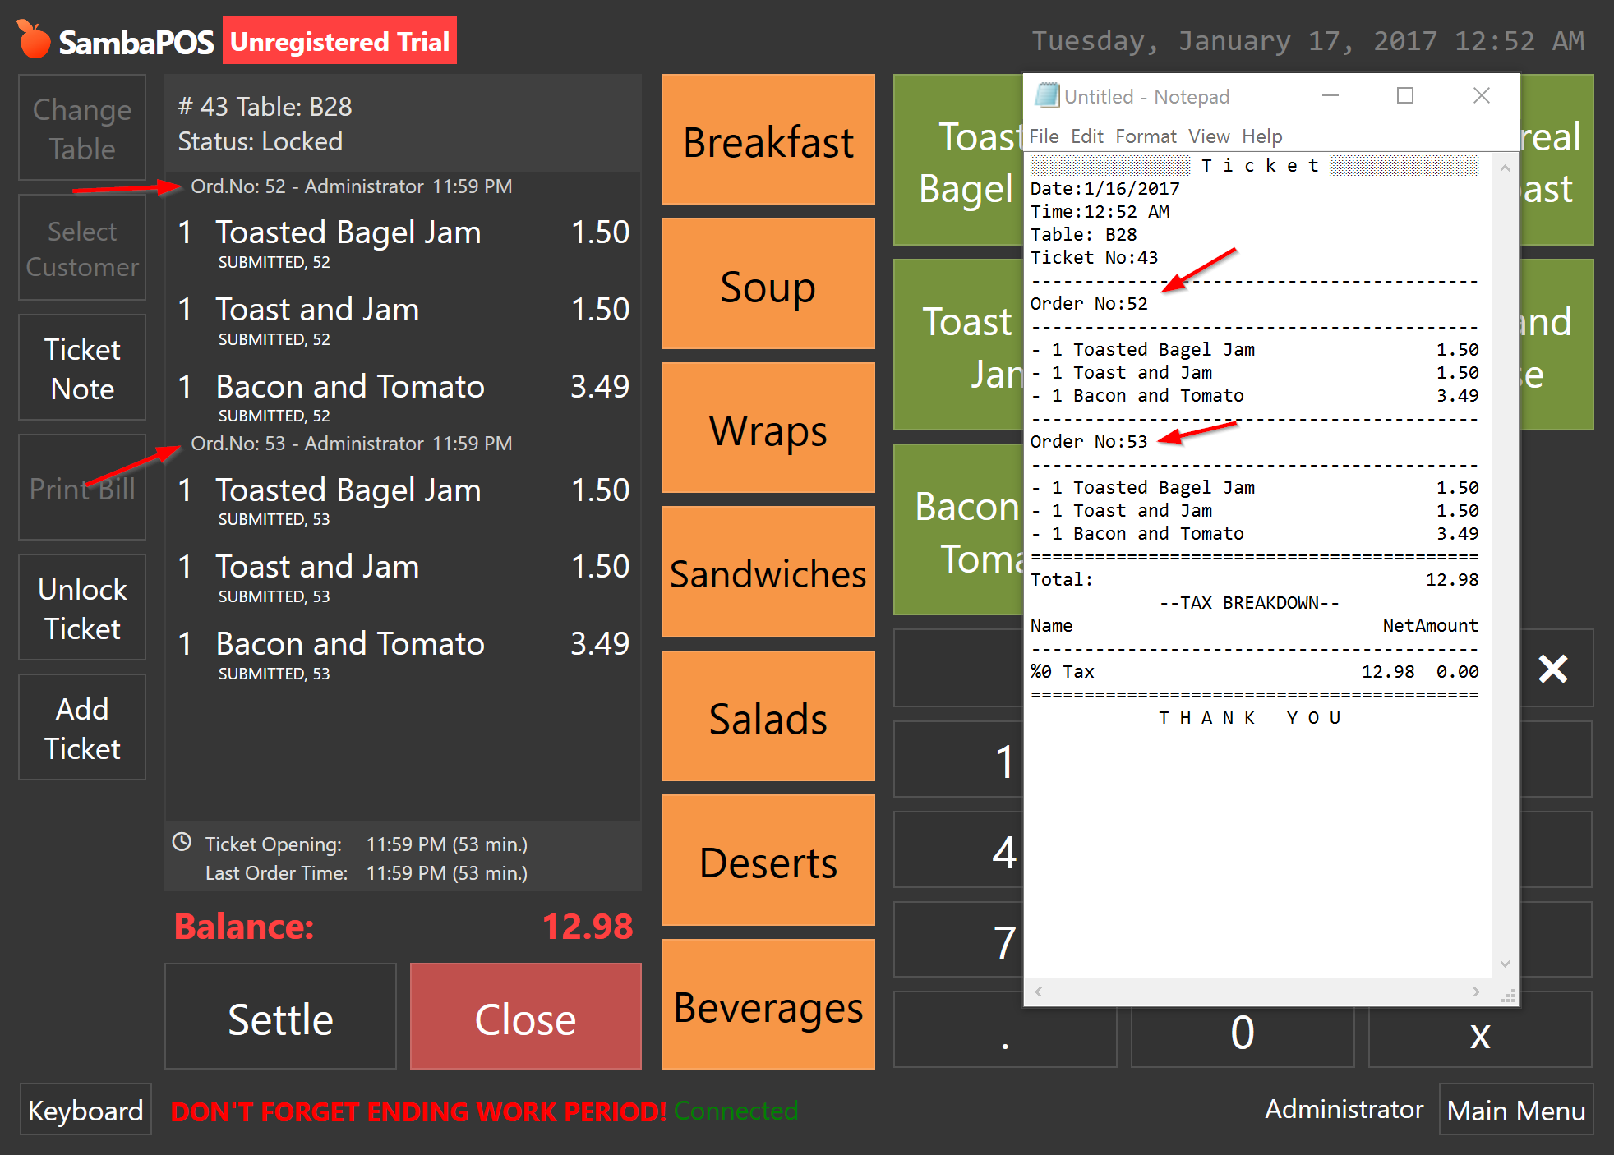Add the Bacon and Tomato menu item
The height and width of the screenshot is (1155, 1614).
click(x=958, y=530)
